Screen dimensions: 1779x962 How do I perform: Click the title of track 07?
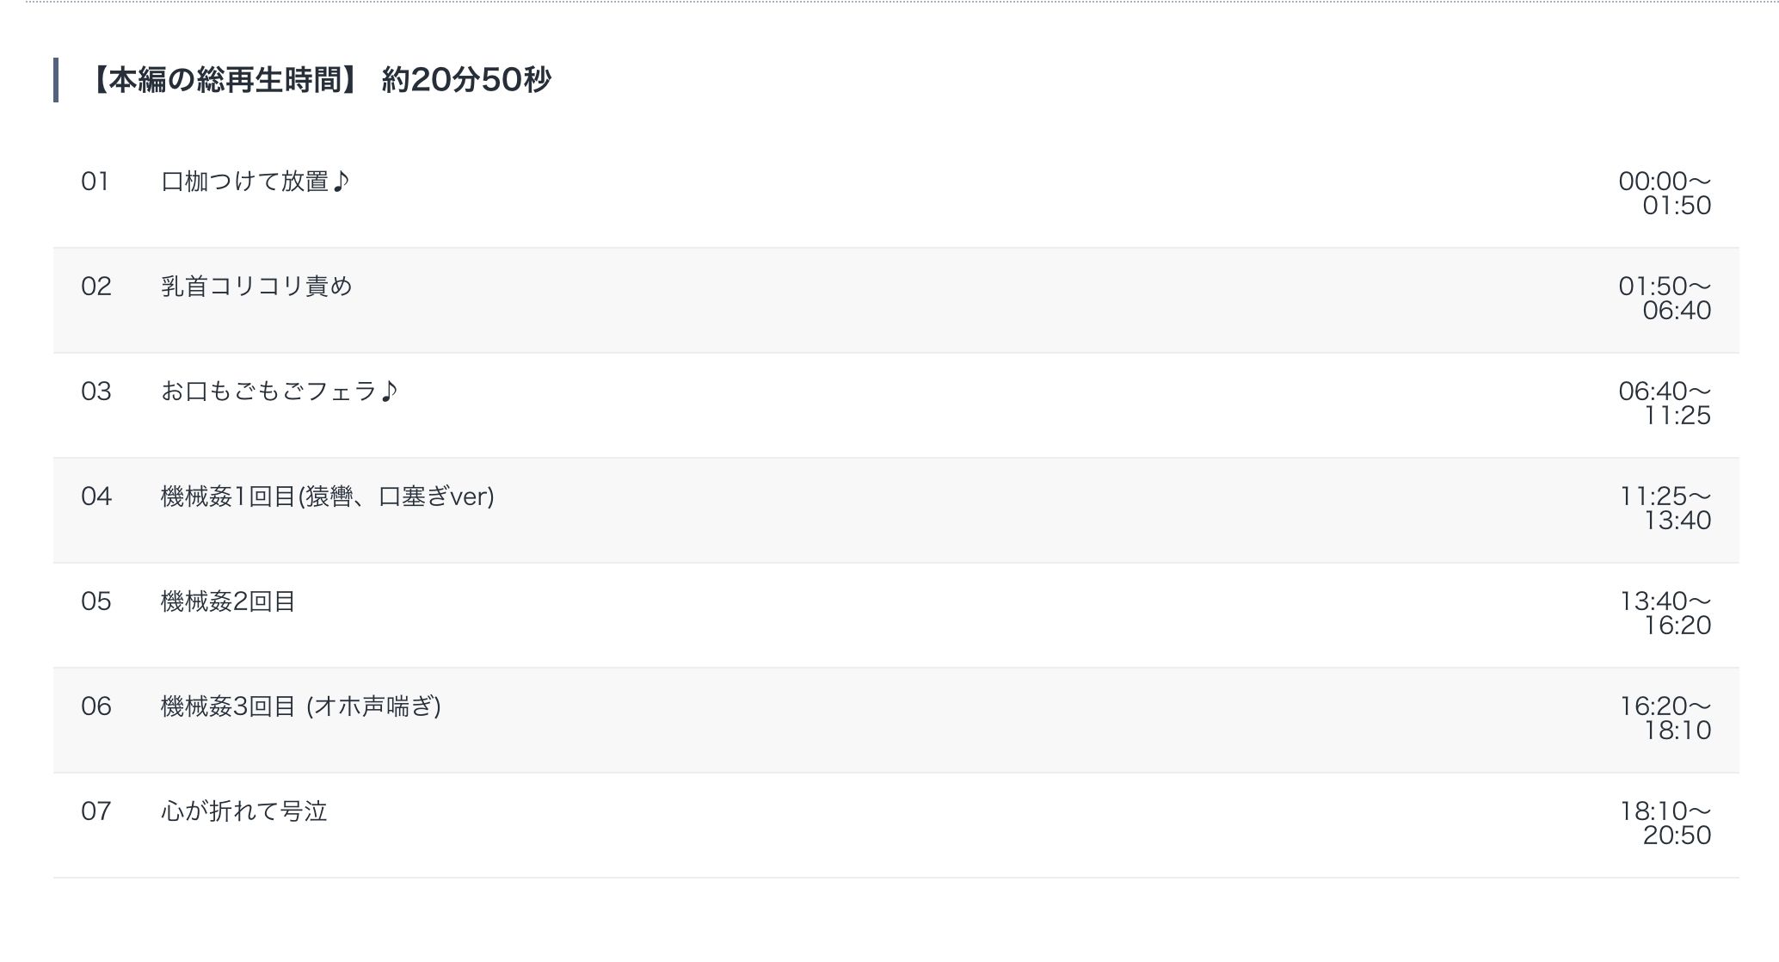tap(244, 811)
